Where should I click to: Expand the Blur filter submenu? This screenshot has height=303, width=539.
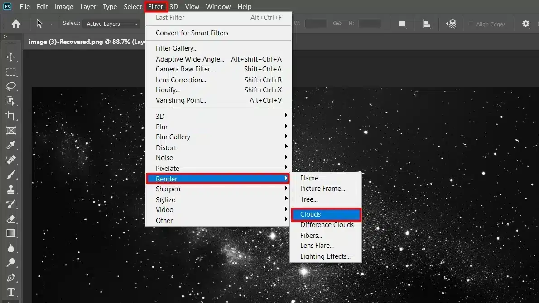[x=218, y=127]
